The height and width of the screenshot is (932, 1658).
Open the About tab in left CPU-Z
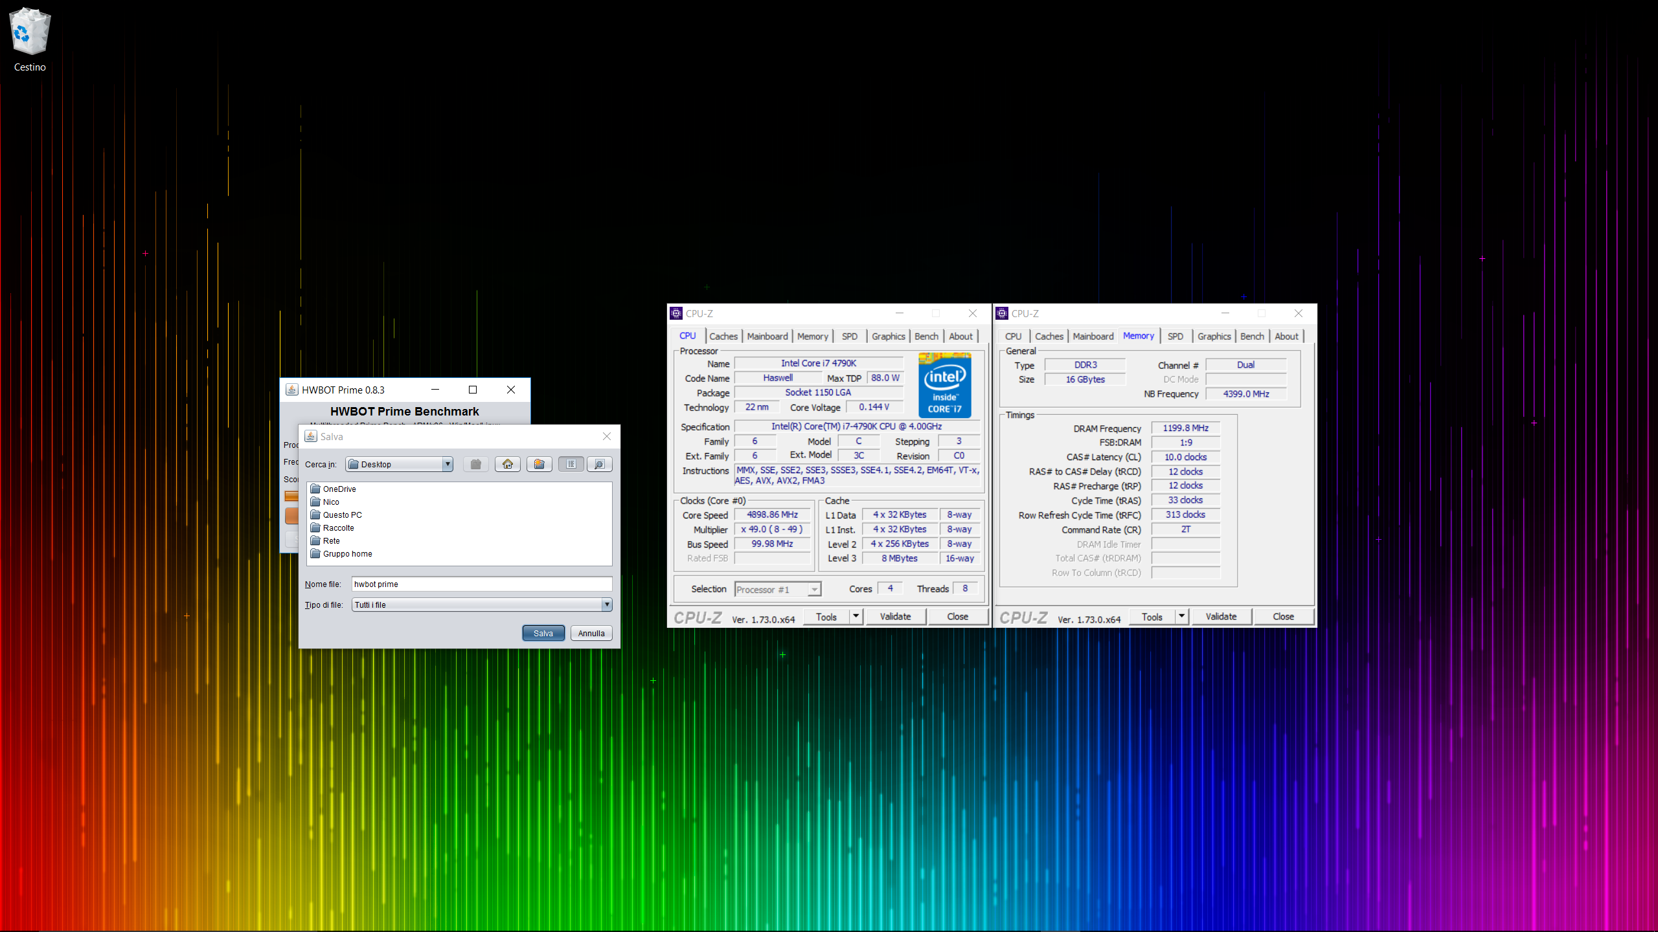coord(960,337)
